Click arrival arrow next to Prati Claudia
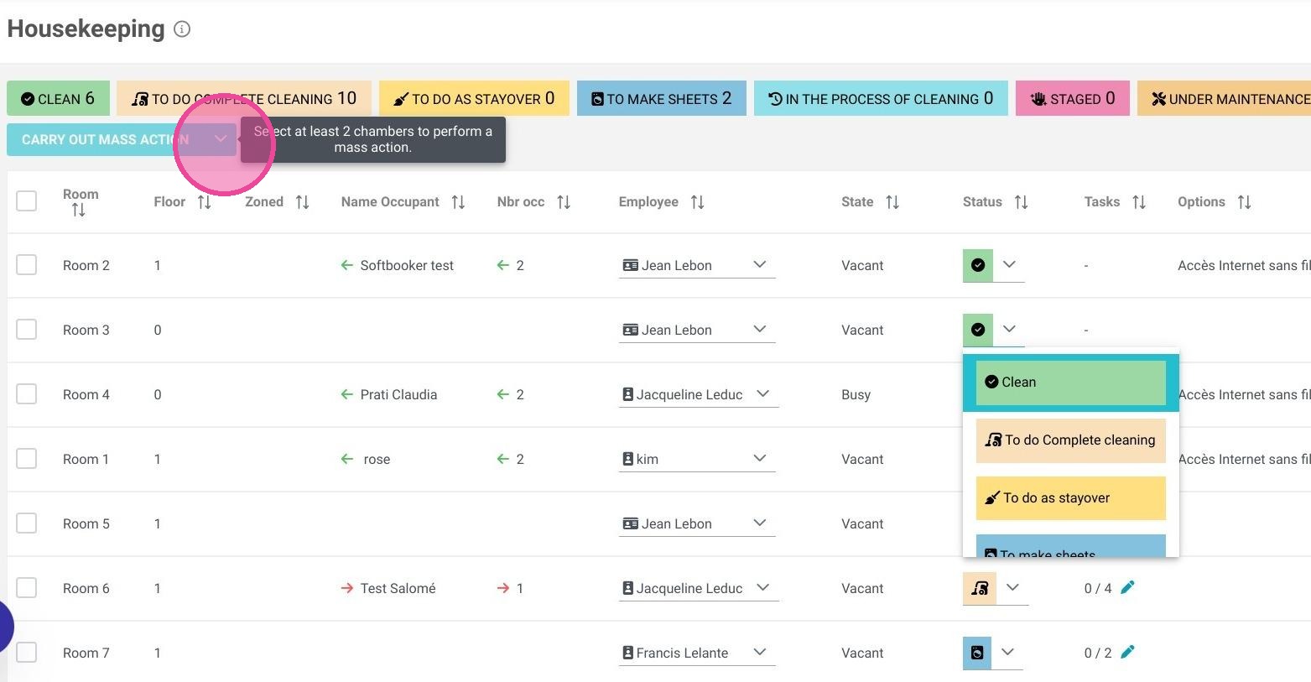This screenshot has width=1311, height=682. [346, 394]
